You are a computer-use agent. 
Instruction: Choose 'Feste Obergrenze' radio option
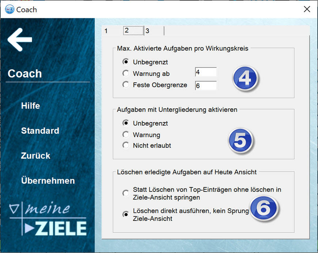[126, 85]
